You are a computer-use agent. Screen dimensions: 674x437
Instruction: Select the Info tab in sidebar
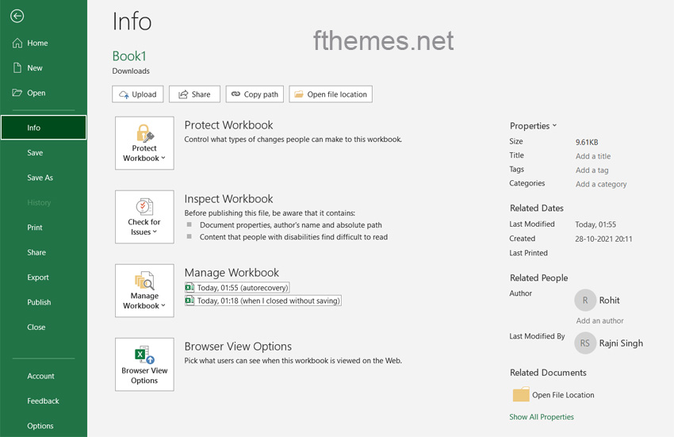click(x=44, y=128)
